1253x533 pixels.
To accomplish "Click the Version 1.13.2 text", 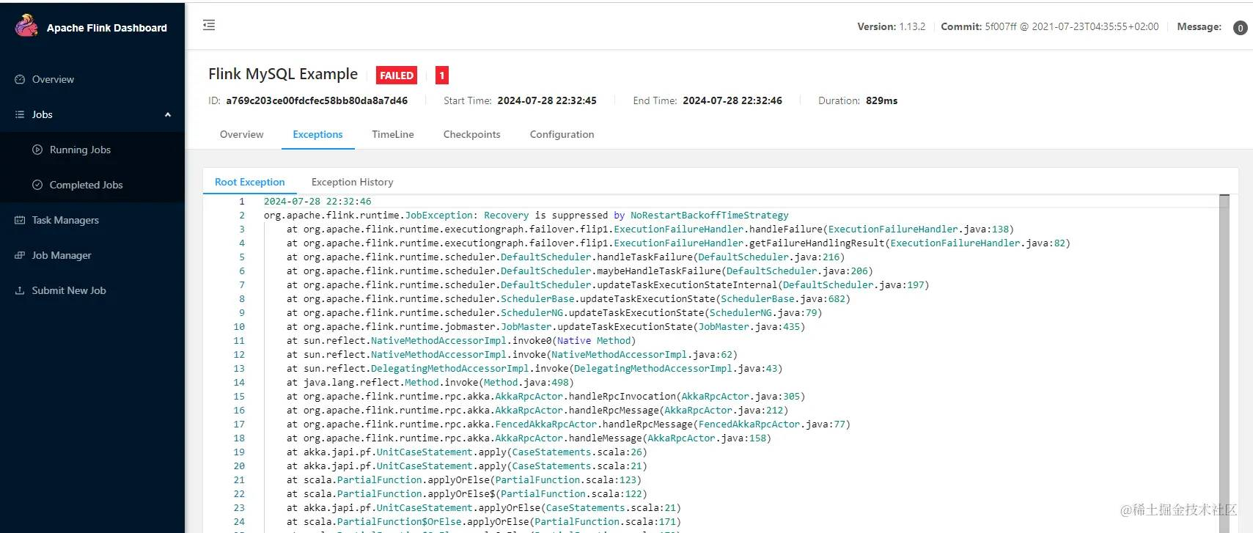I will click(892, 26).
